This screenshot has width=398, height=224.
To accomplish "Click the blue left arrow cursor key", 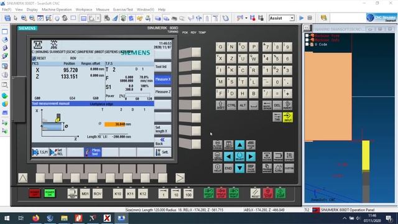I will click(228, 156).
